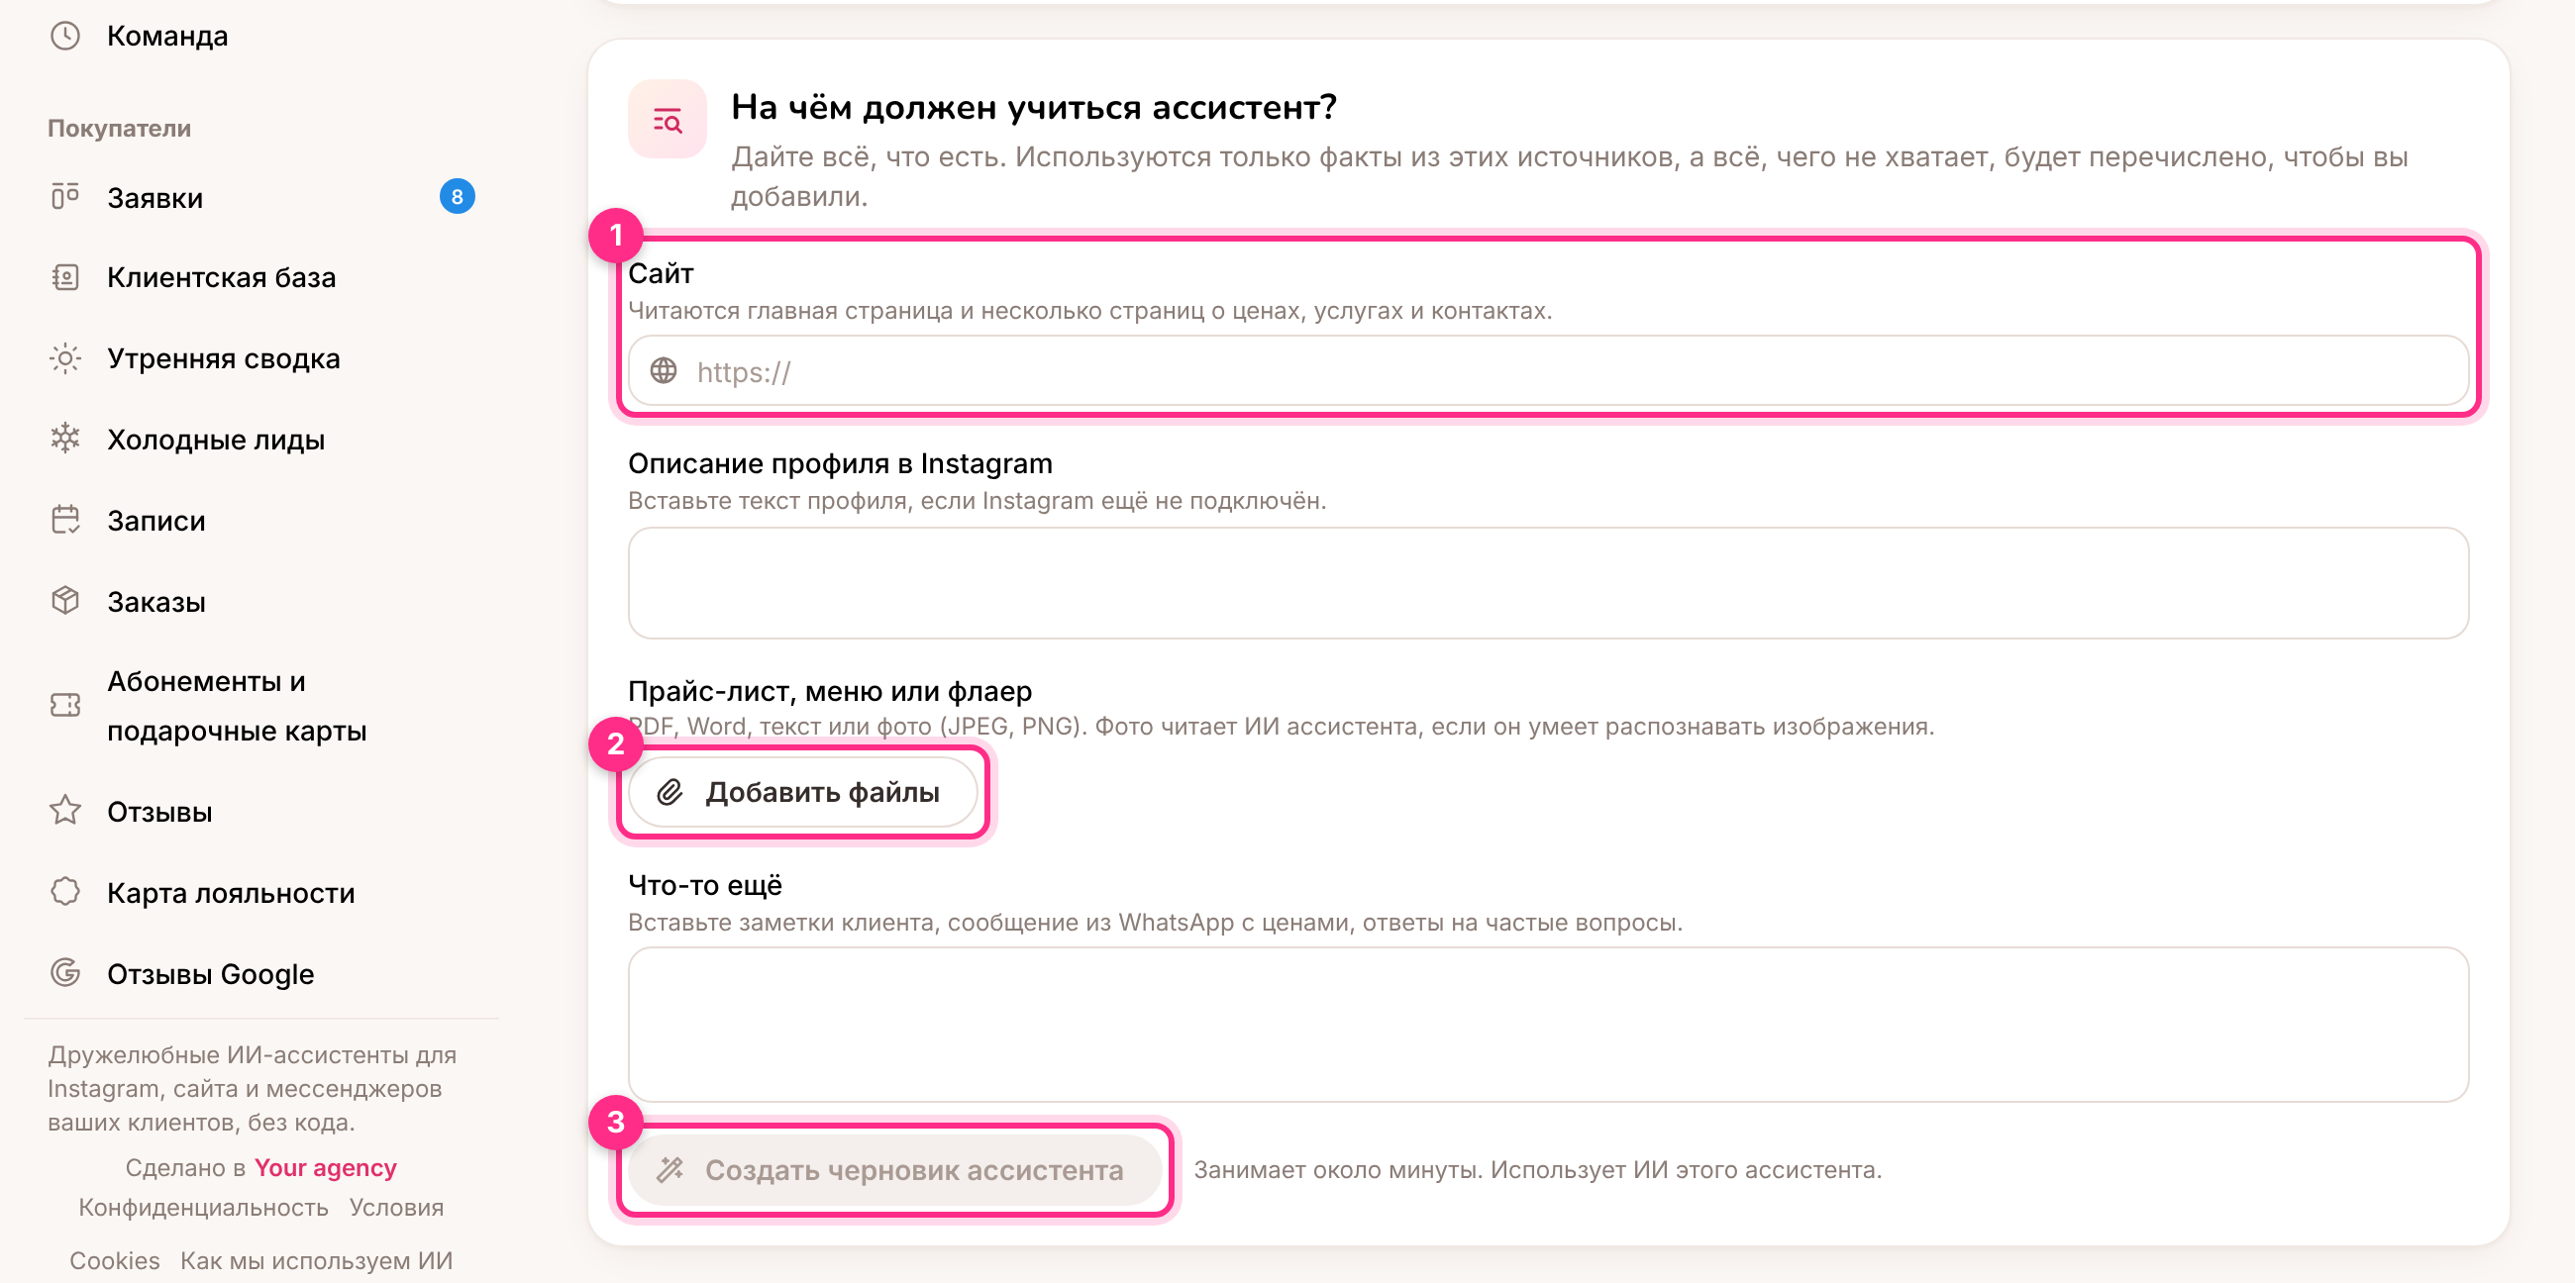Open Карта лояльности

pyautogui.click(x=261, y=891)
